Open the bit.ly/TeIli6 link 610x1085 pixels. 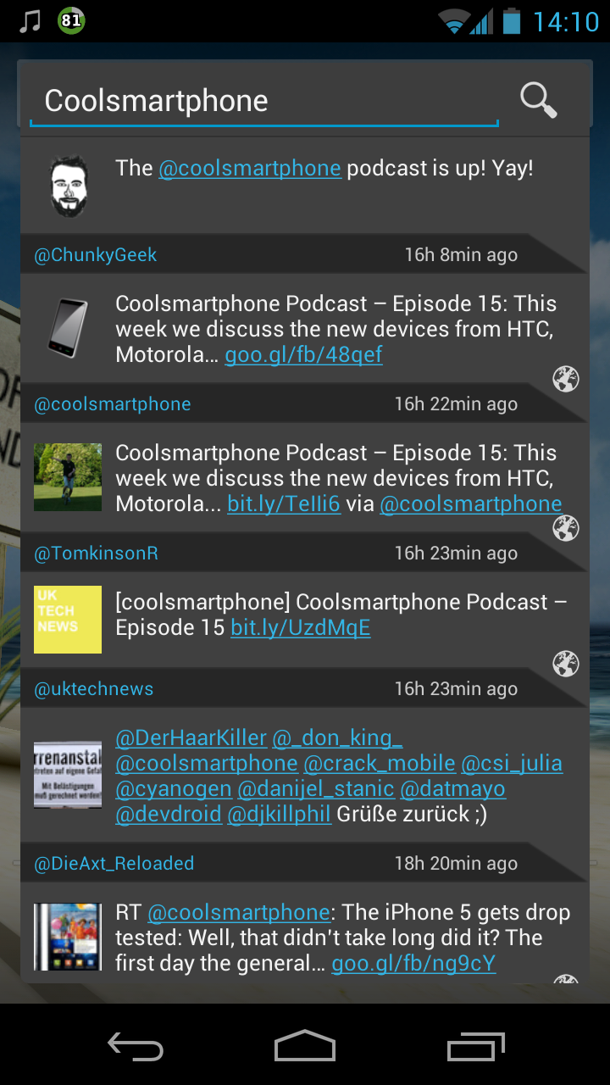[284, 504]
